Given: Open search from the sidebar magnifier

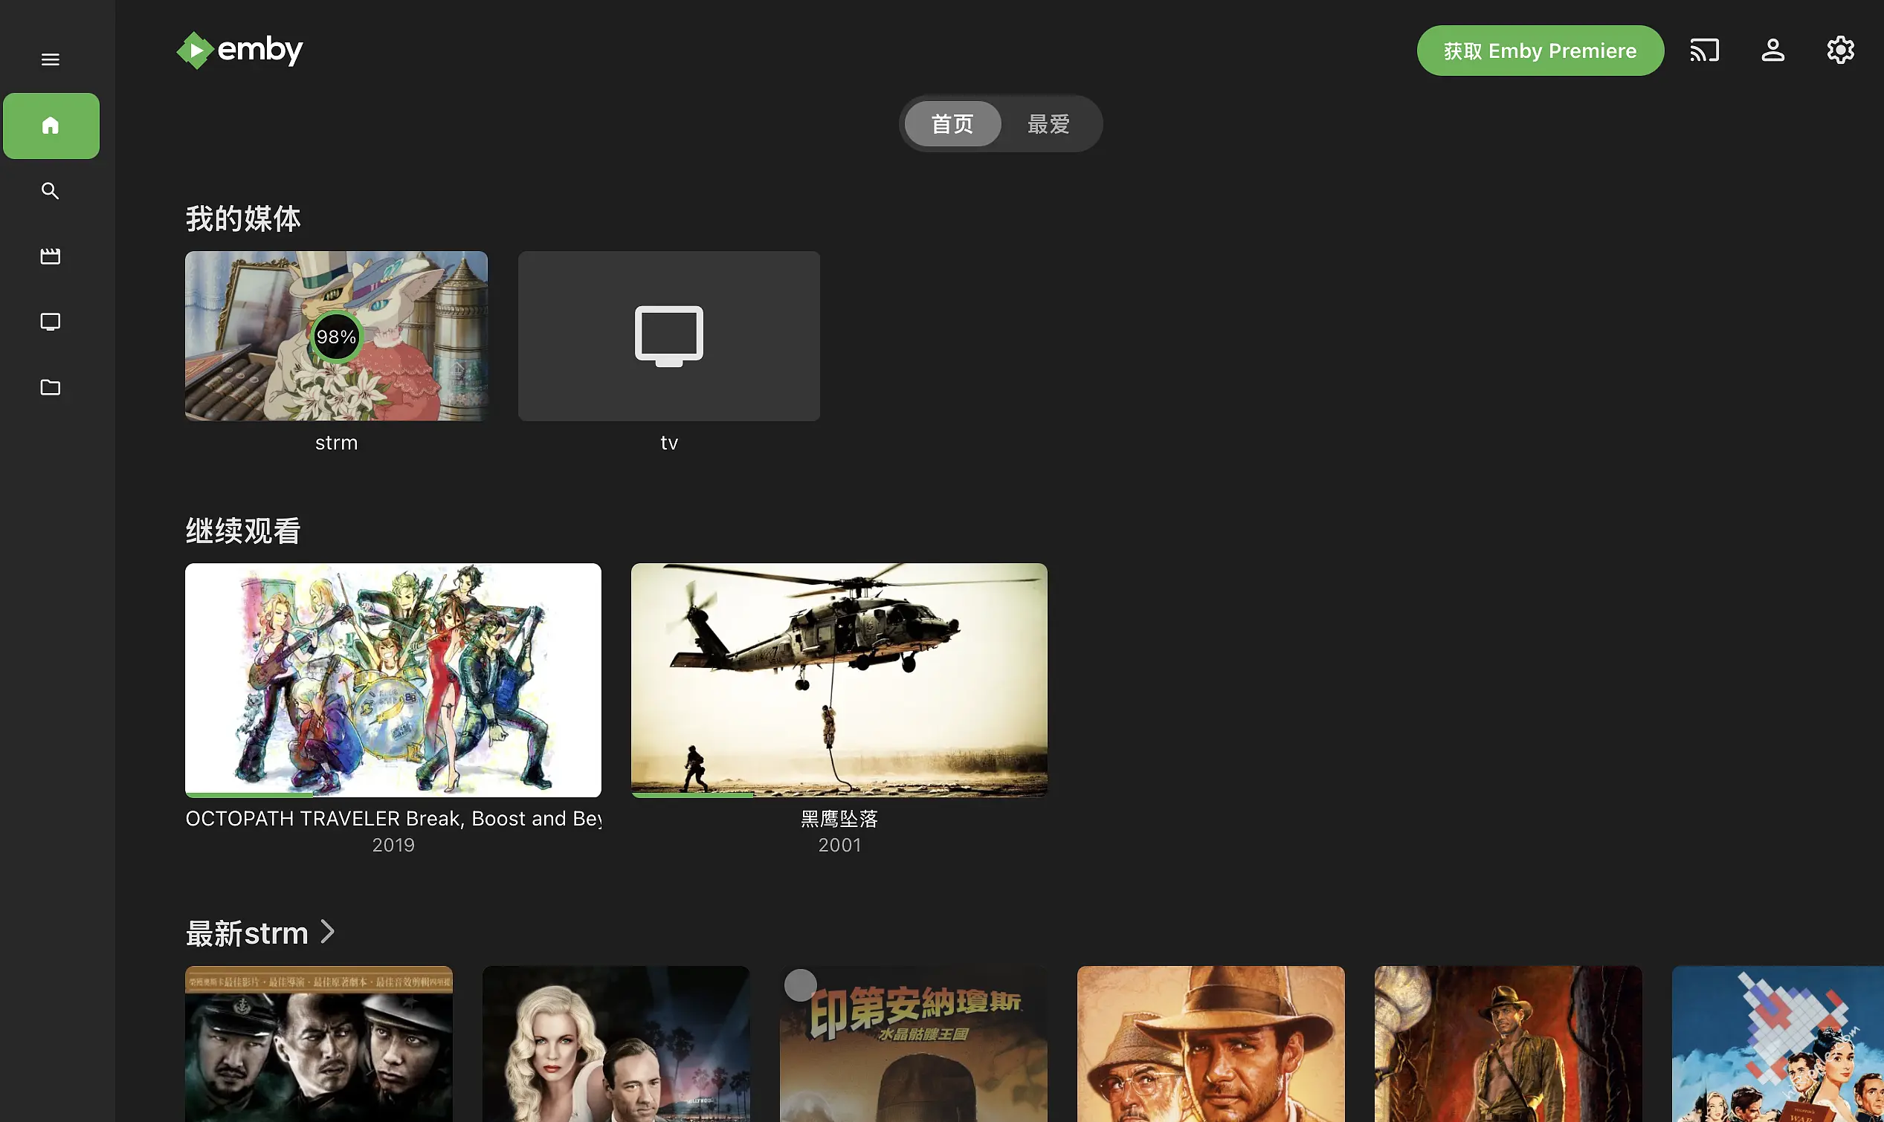Looking at the screenshot, I should pos(50,190).
